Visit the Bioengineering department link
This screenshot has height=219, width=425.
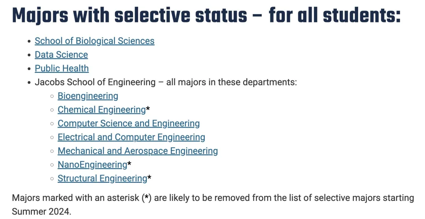[x=88, y=96]
